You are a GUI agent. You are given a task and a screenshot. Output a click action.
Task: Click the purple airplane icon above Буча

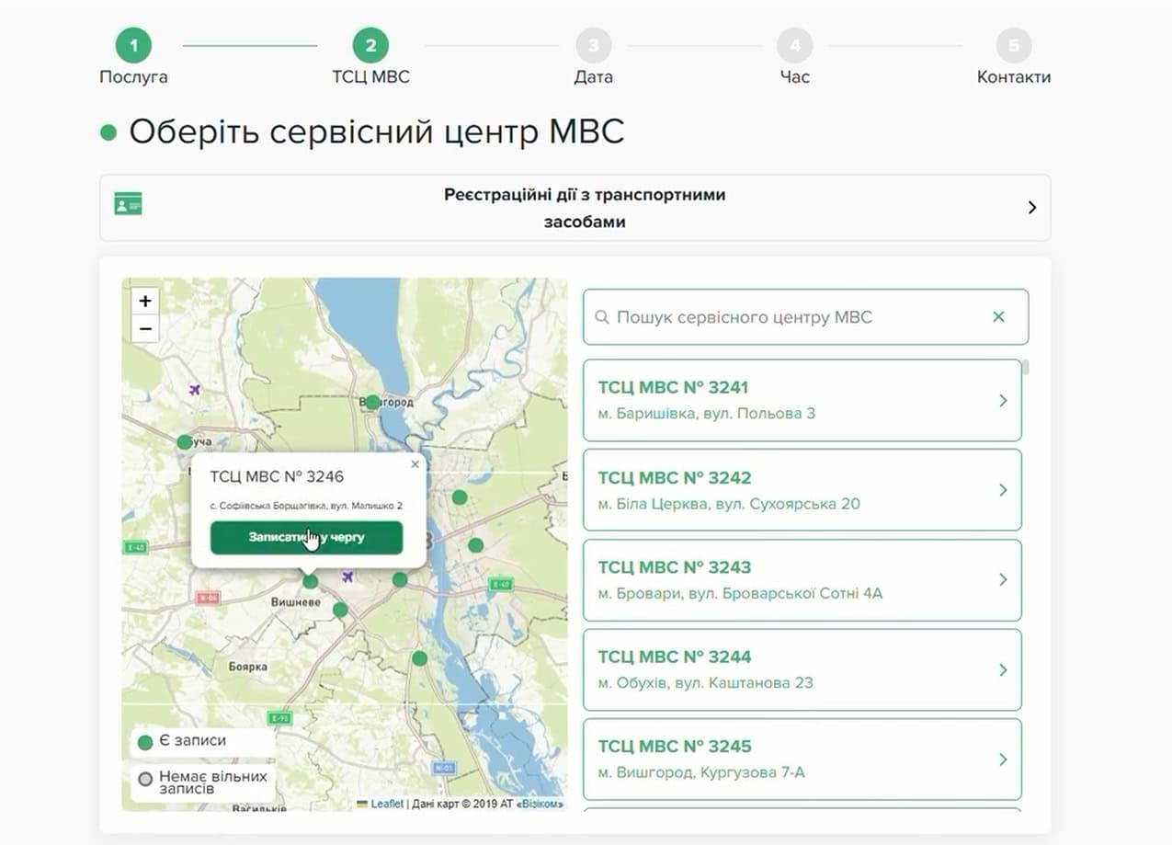tap(195, 390)
